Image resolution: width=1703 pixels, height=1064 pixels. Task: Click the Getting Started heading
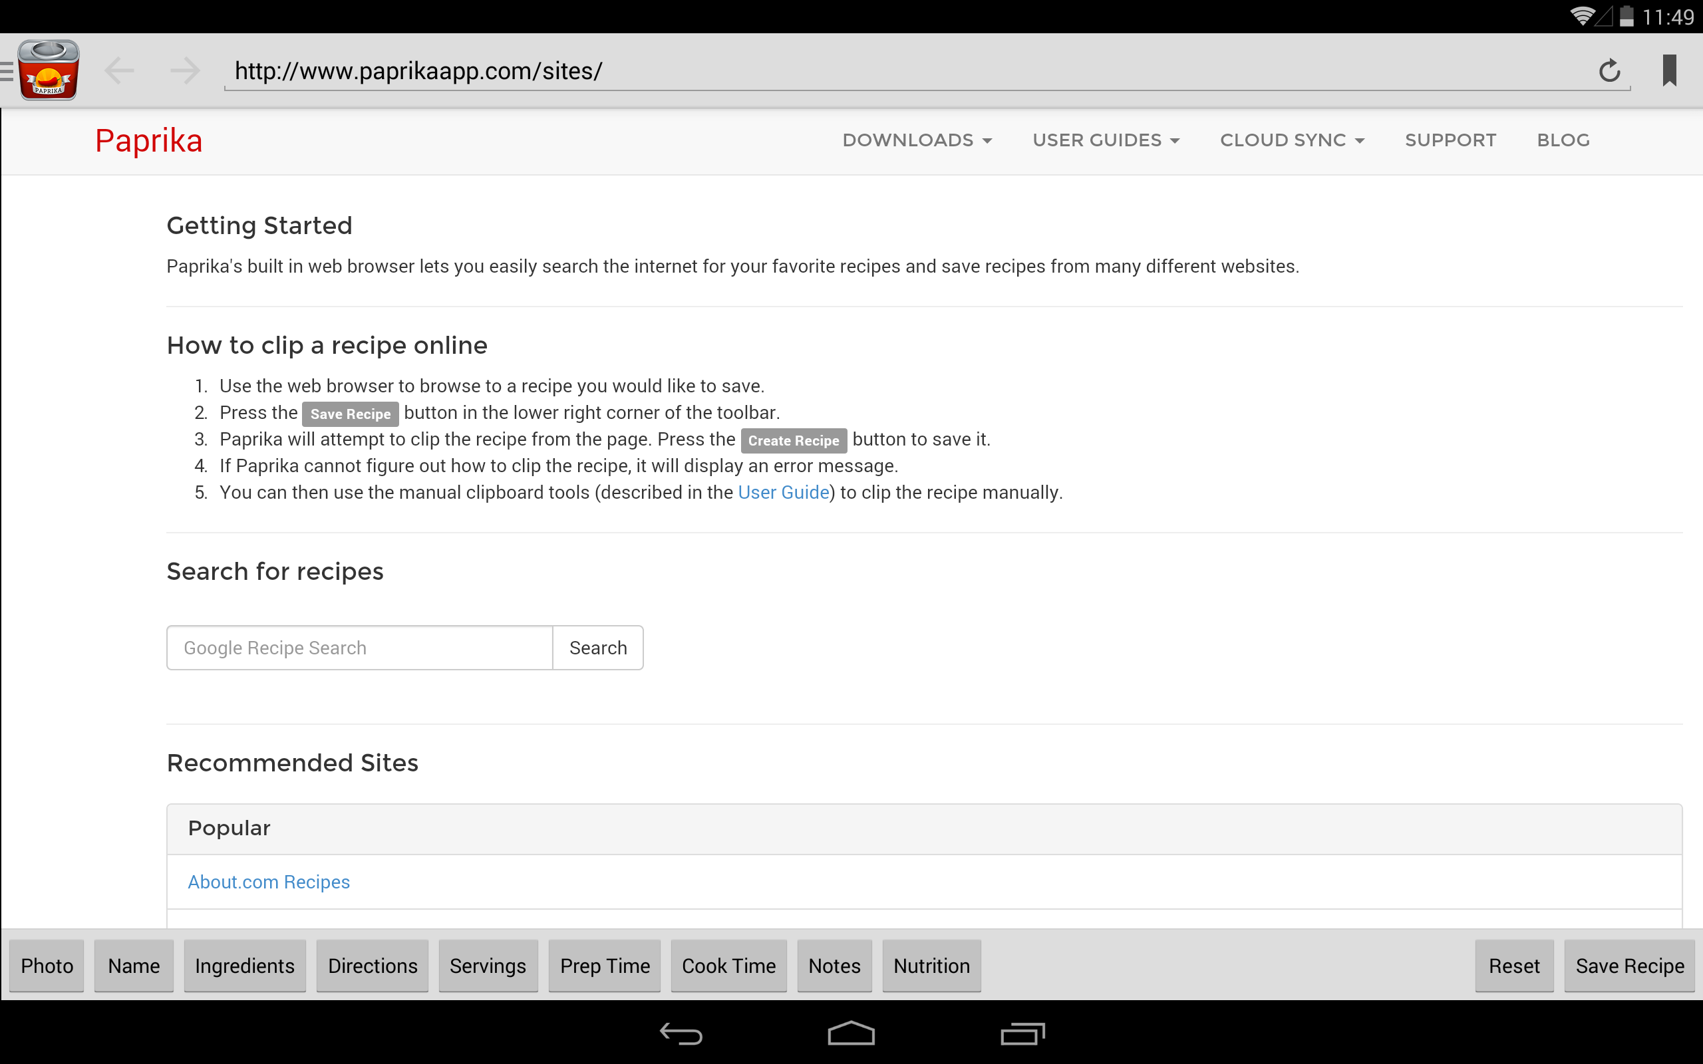pyautogui.click(x=259, y=226)
